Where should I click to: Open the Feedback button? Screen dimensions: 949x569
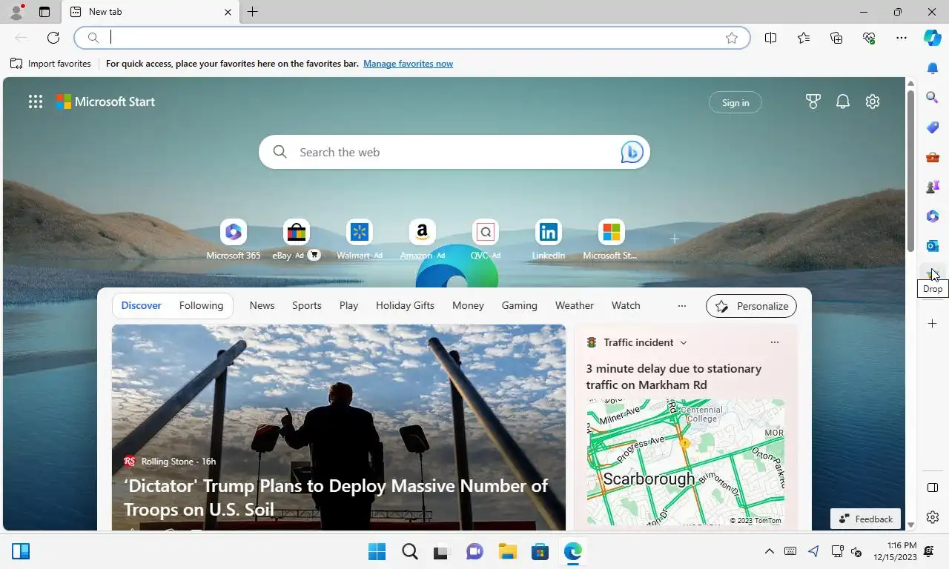[866, 519]
